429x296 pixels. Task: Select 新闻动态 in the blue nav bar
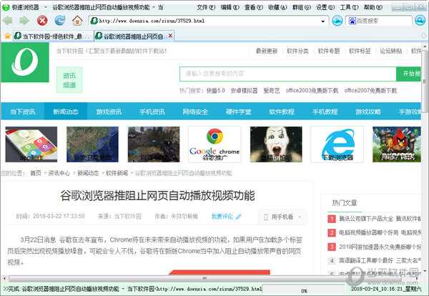coord(66,112)
